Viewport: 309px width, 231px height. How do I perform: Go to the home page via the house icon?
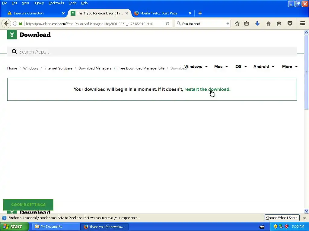(x=268, y=23)
